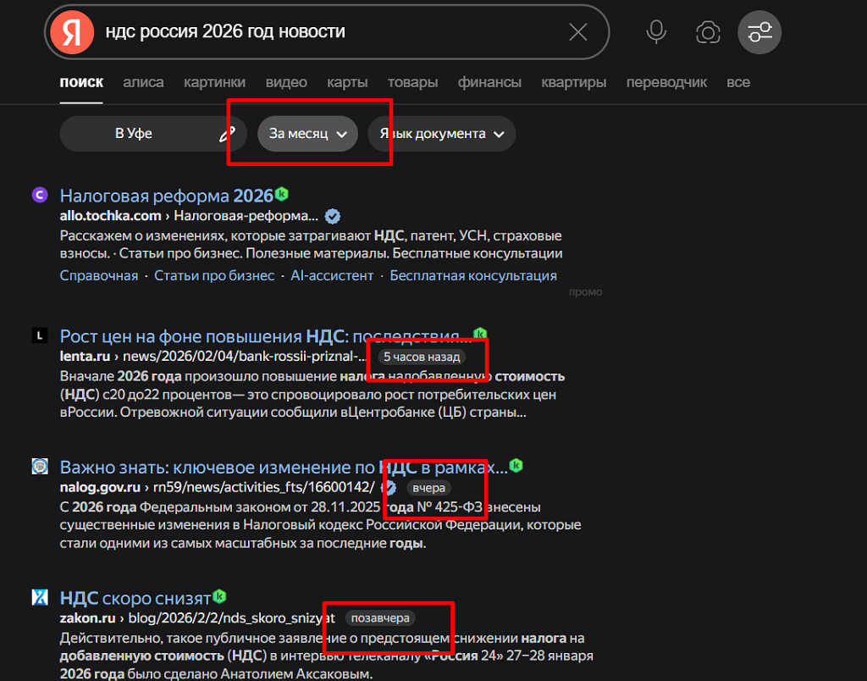Viewport: 867px width, 681px height.
Task: Clear the search query with the X
Action: [x=578, y=31]
